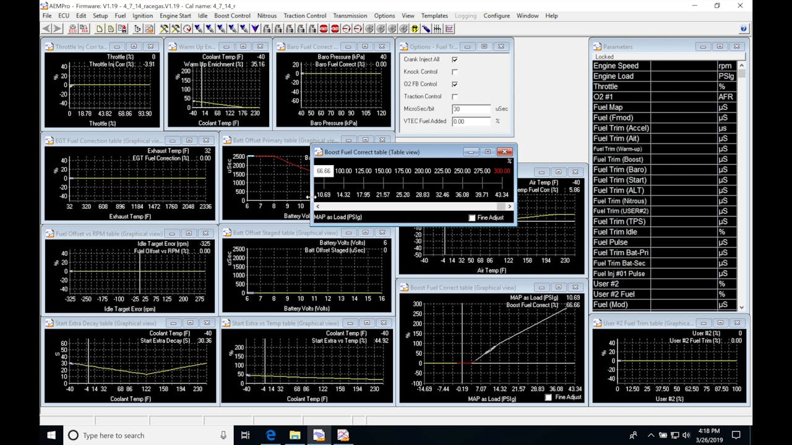Open the Templates menu
The image size is (792, 445).
point(434,15)
